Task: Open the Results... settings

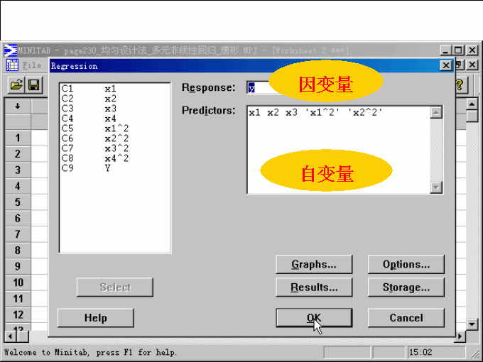Action: [x=314, y=287]
